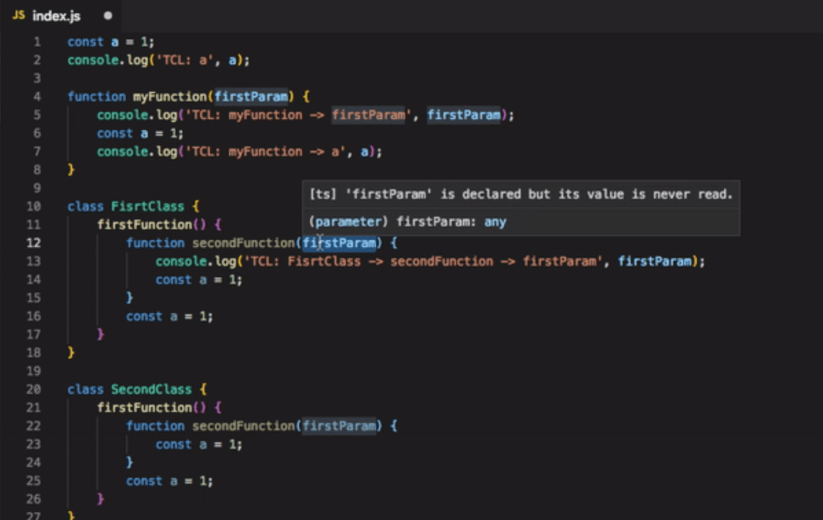Click the SecondClass class name on line 20

(x=151, y=389)
